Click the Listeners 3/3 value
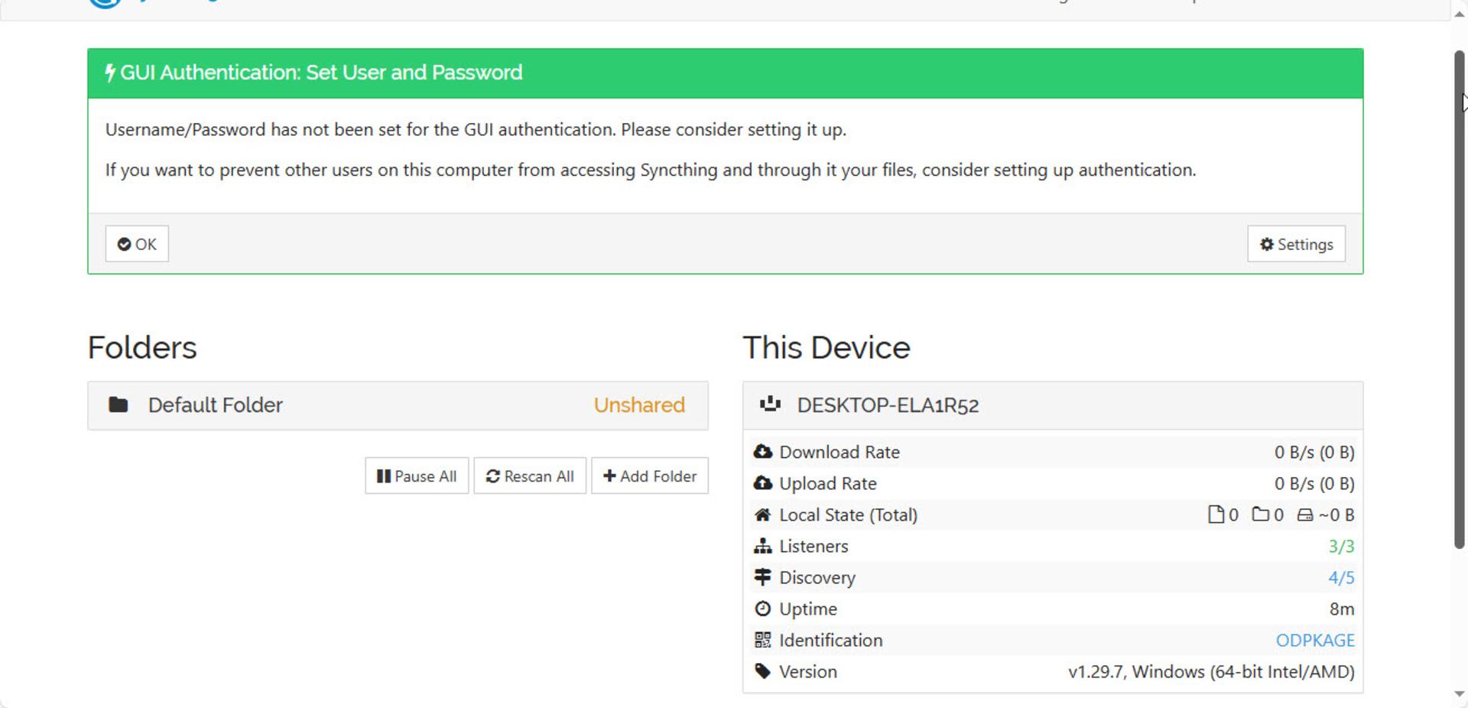 click(1341, 546)
